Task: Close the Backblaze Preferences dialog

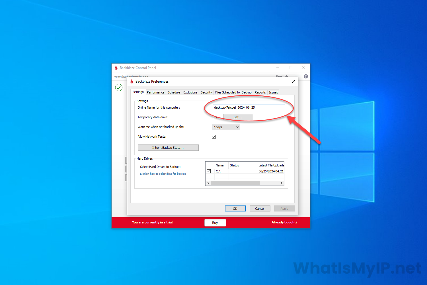Action: point(294,82)
